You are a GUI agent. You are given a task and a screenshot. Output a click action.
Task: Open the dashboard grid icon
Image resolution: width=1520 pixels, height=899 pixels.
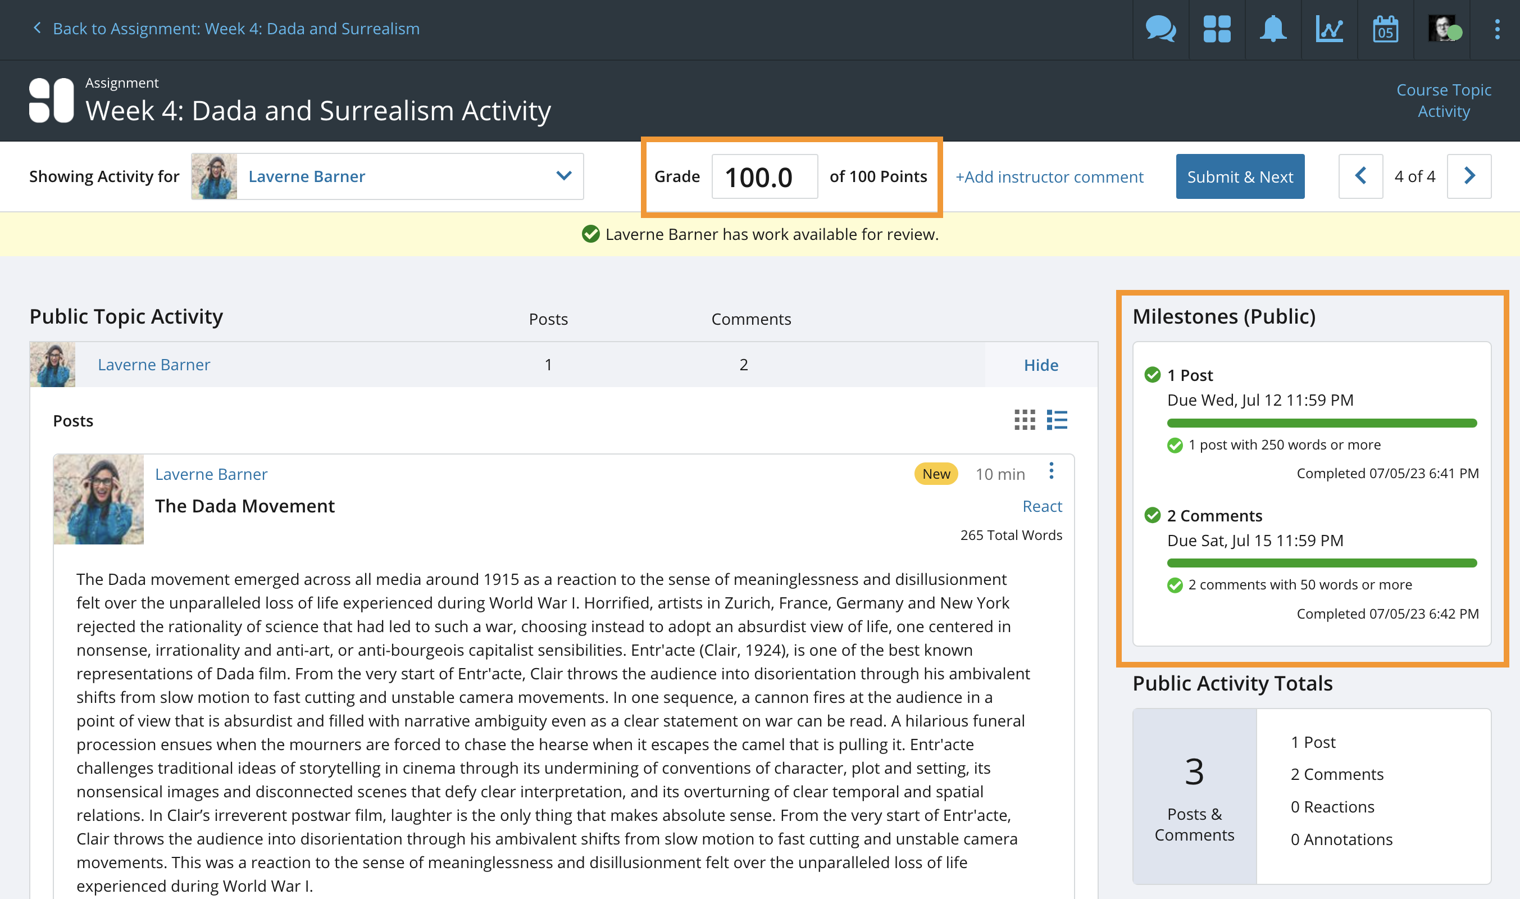pos(1217,29)
